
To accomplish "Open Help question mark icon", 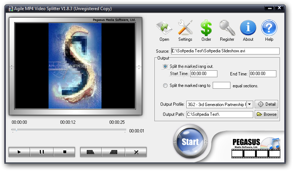I will click(269, 31).
